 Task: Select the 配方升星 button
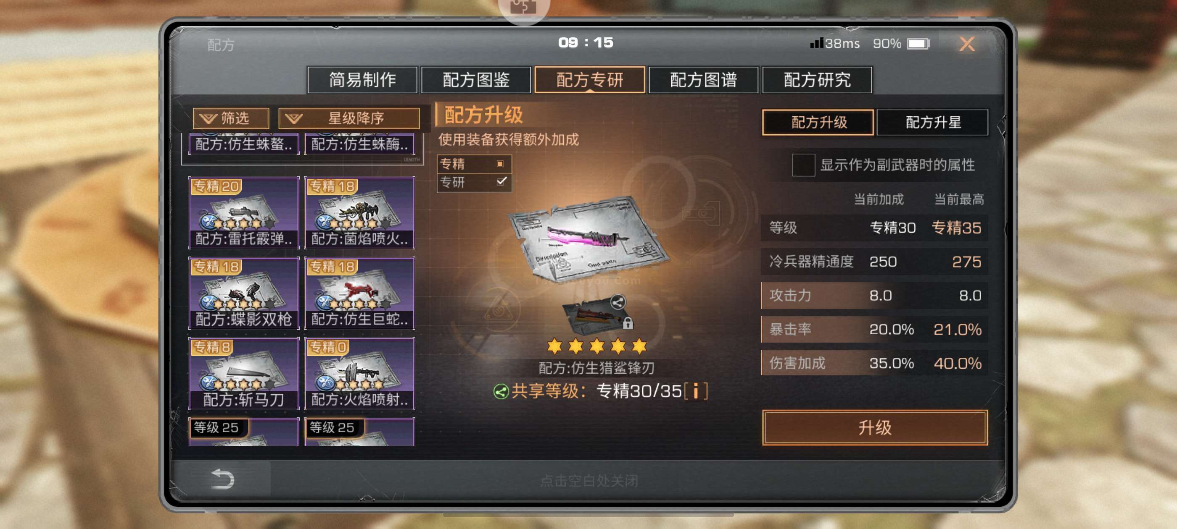pos(932,122)
